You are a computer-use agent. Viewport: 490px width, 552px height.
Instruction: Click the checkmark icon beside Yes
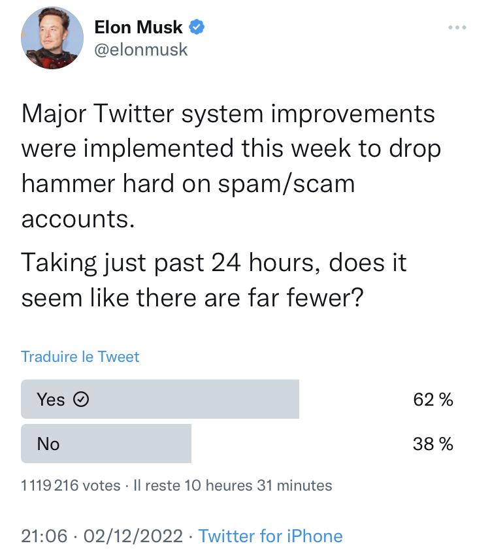80,399
